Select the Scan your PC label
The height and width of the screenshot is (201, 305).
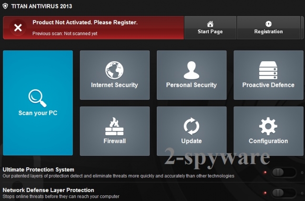38,113
